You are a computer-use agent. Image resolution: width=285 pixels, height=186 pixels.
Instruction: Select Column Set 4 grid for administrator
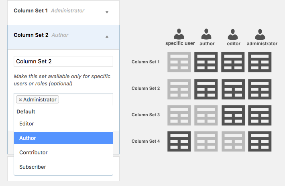coord(260,141)
